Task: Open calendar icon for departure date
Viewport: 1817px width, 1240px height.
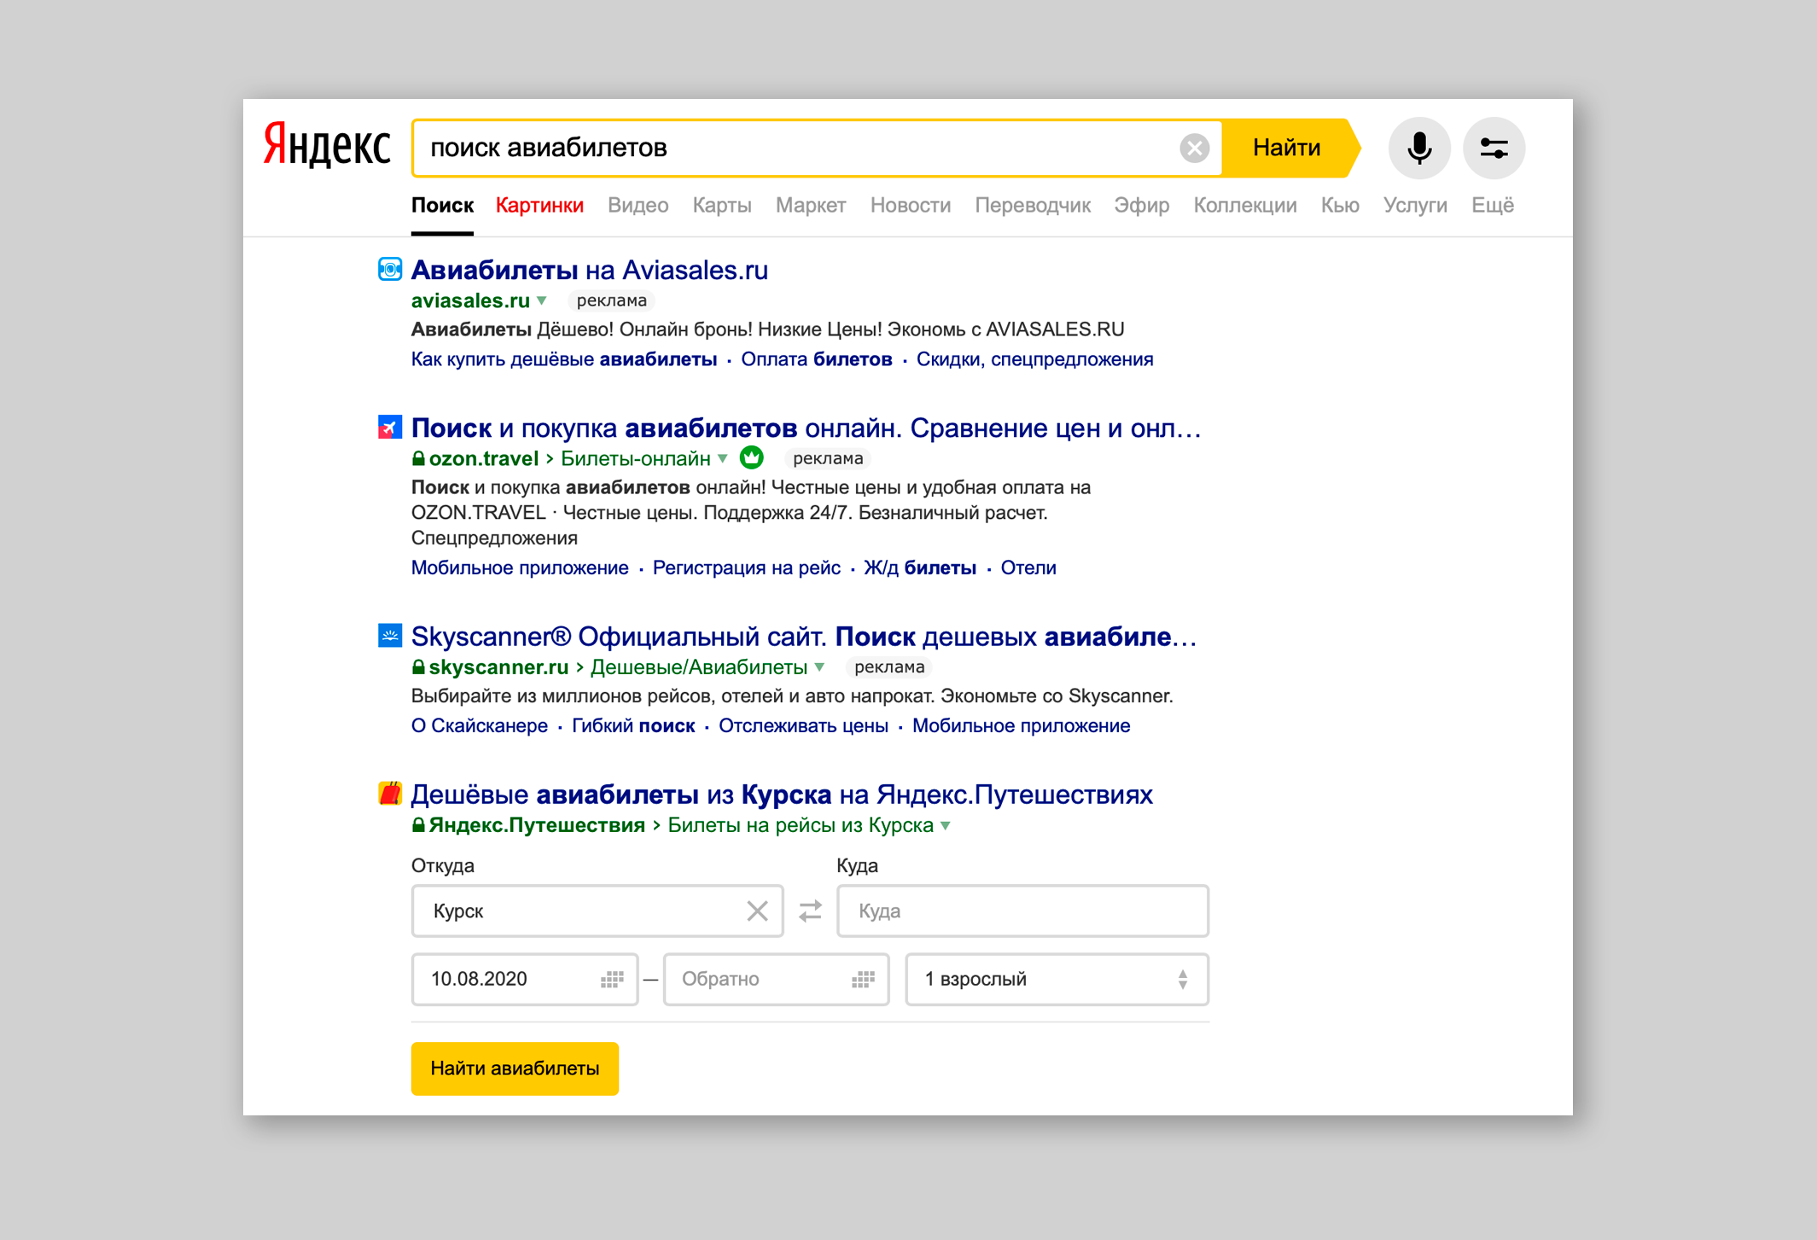Action: pyautogui.click(x=612, y=980)
